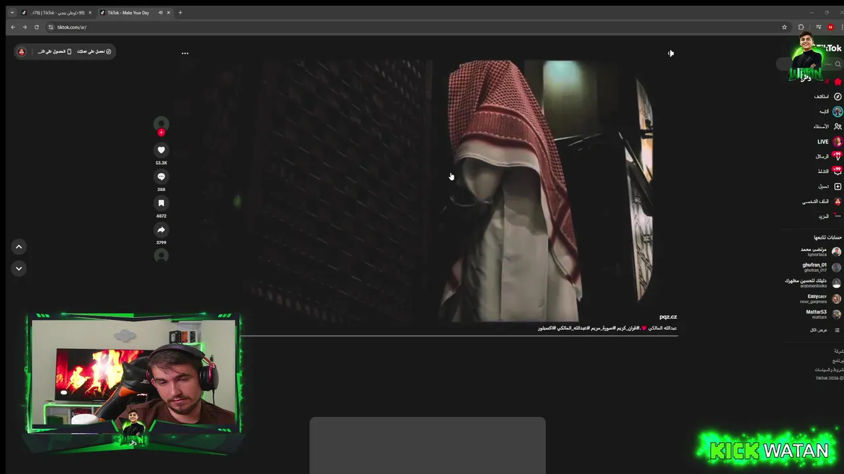Open the Upload plus item in sidebar
844x474 pixels.
point(830,186)
